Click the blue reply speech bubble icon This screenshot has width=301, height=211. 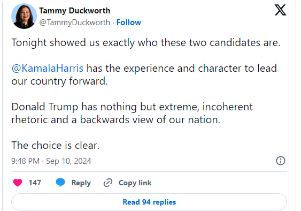click(x=60, y=182)
